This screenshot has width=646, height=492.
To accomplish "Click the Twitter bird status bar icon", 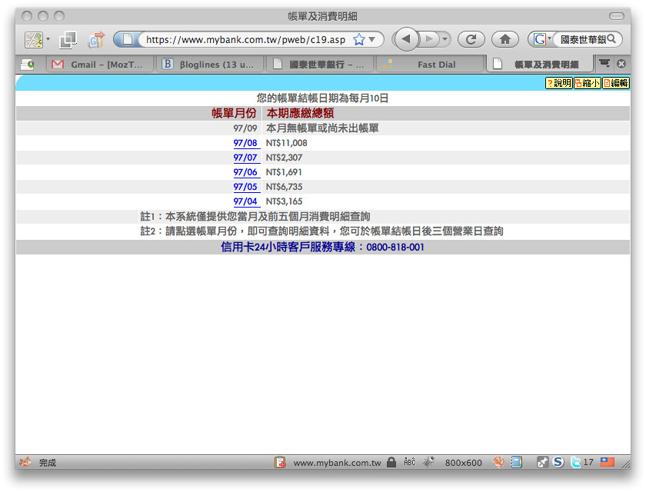I will tap(574, 462).
